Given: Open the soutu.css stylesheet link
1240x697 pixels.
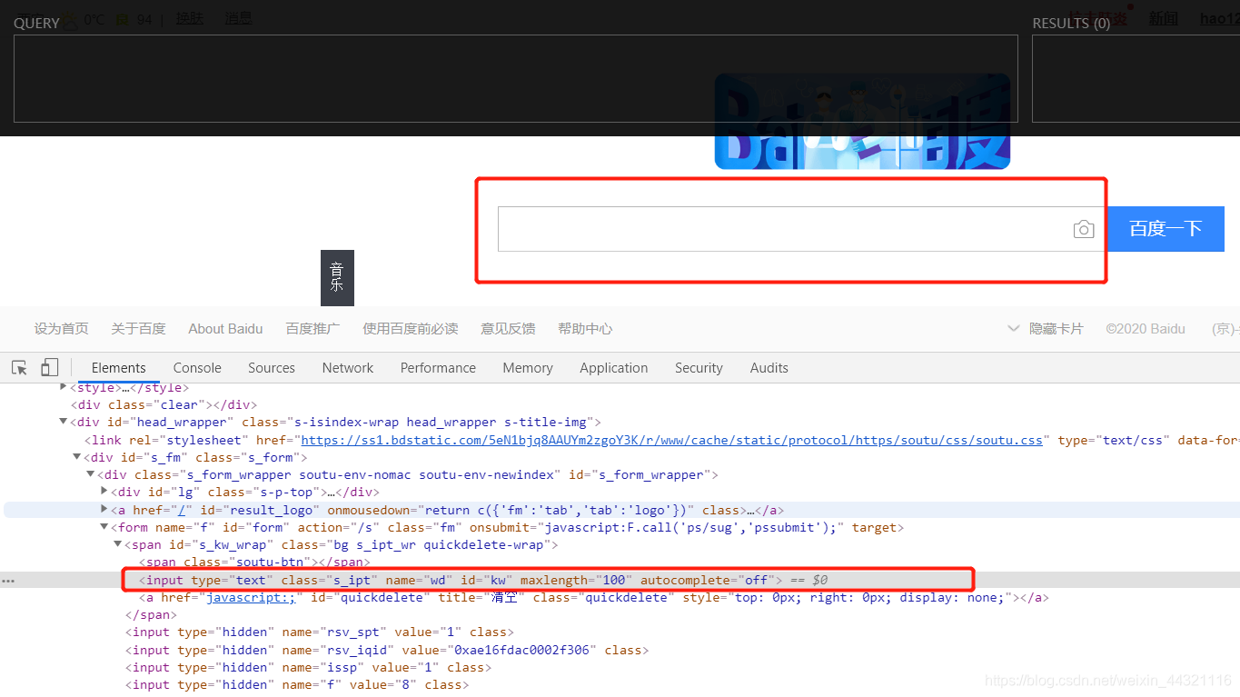Looking at the screenshot, I should [671, 440].
